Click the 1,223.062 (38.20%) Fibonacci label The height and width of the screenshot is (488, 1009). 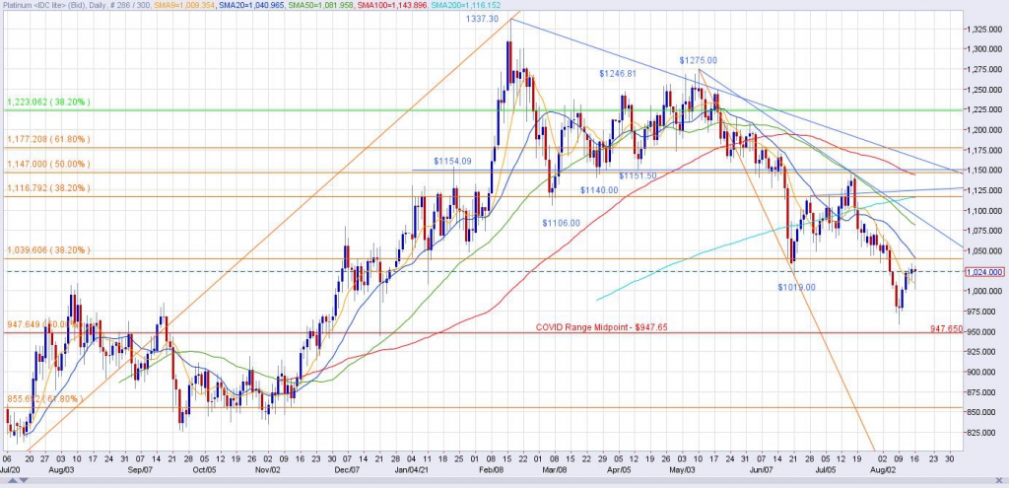tap(49, 102)
